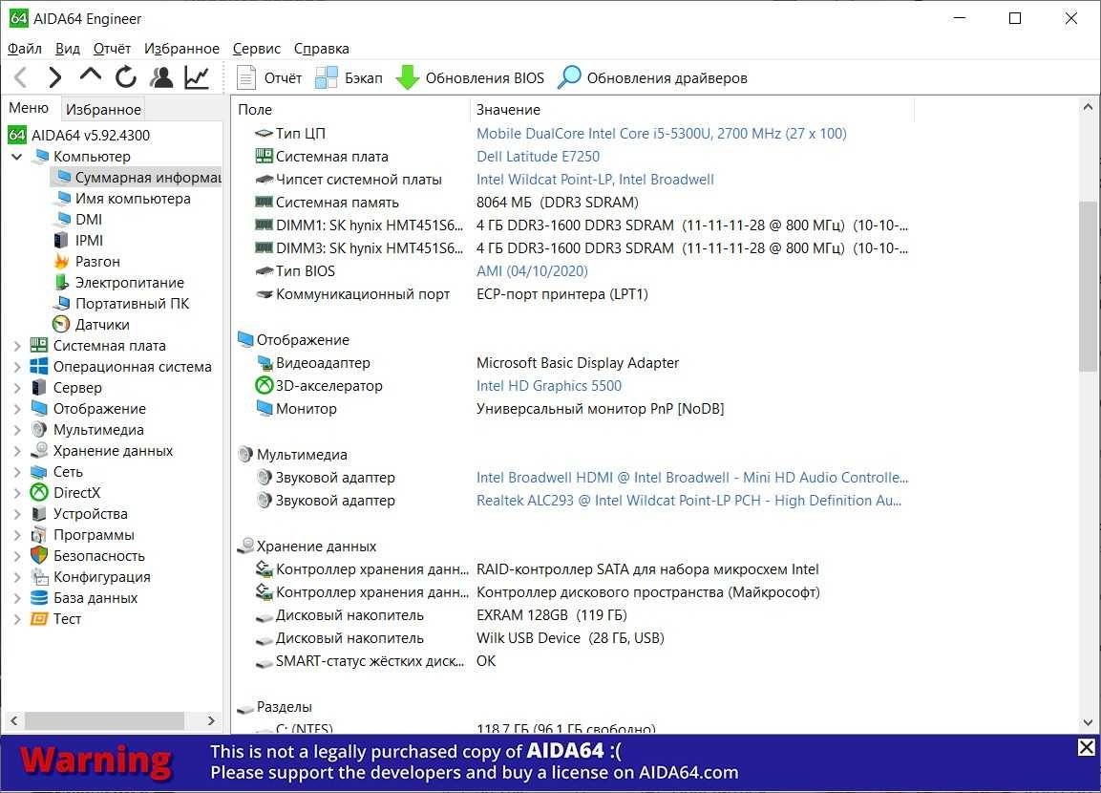Select AIDA64 v5.92.4300 root tree item
Image resolution: width=1101 pixels, height=793 pixels.
(x=79, y=135)
